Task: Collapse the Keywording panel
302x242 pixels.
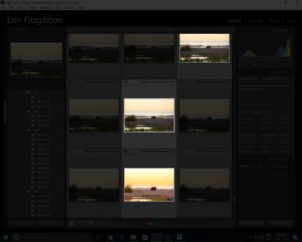Action: [292, 72]
